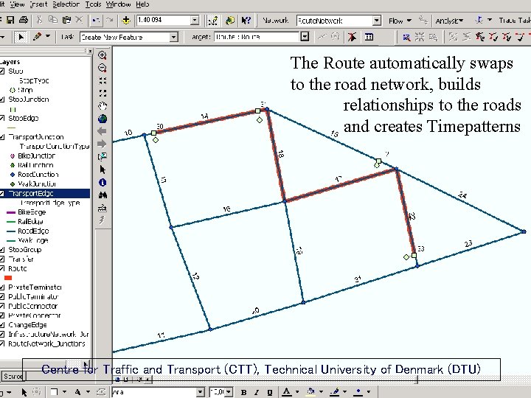Choose the Fixed Zoom In arrows icon

pos(103,80)
